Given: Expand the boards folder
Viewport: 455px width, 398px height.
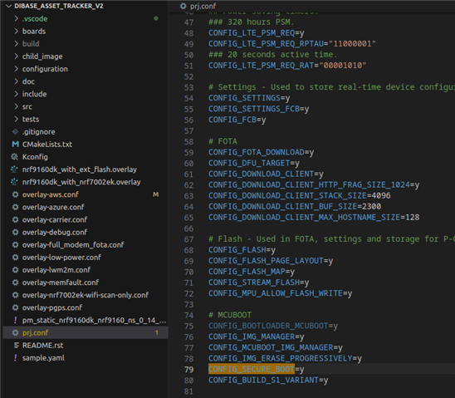Looking at the screenshot, I should tap(17, 31).
